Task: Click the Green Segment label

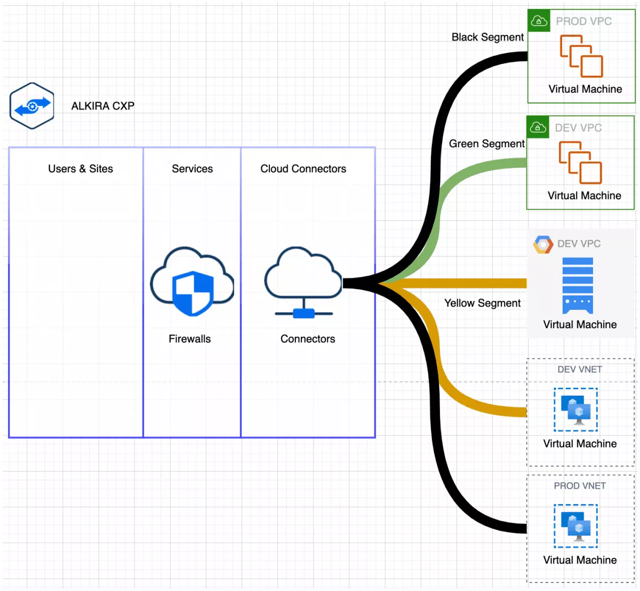Action: [486, 143]
